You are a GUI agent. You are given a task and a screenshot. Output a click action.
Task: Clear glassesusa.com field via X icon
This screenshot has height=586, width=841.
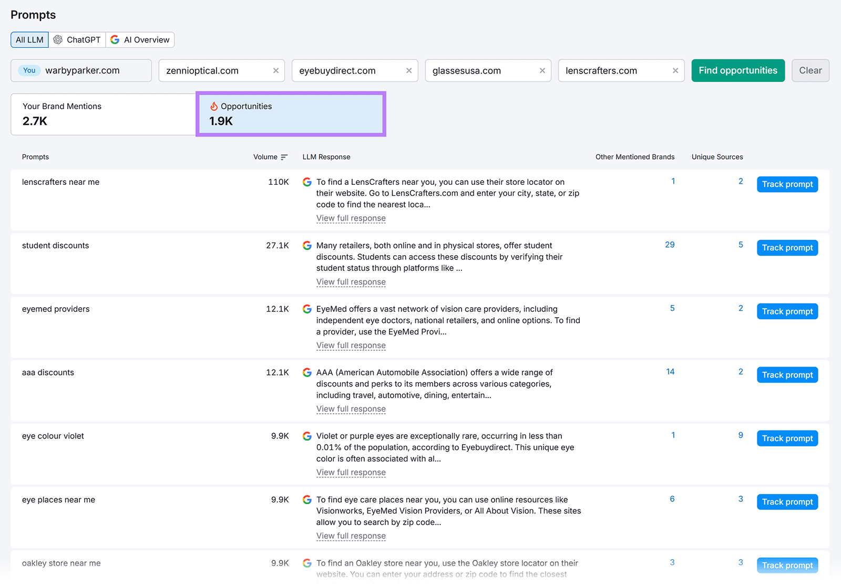[x=542, y=71]
